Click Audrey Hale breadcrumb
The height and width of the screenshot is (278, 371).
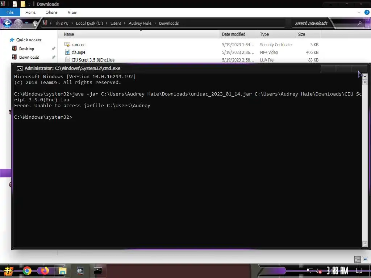point(140,23)
